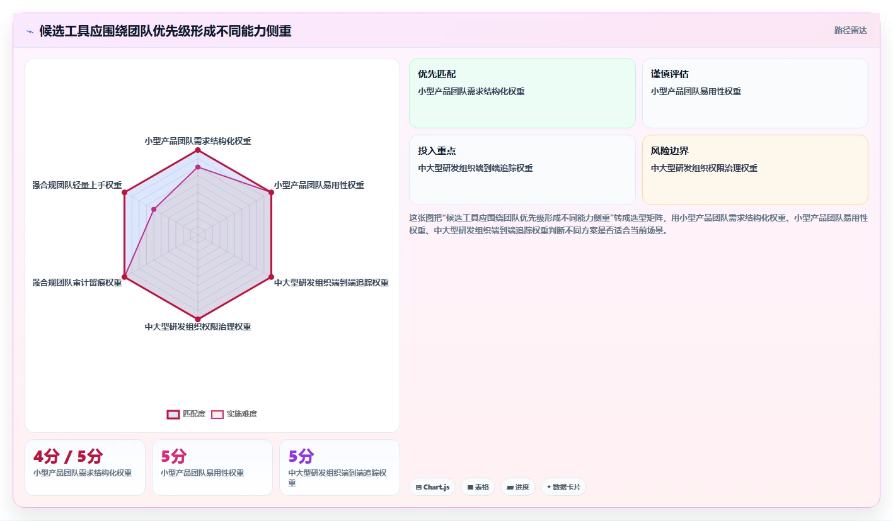893x521 pixels.
Task: Toggle the 实施难度 legend item
Action: tap(234, 414)
